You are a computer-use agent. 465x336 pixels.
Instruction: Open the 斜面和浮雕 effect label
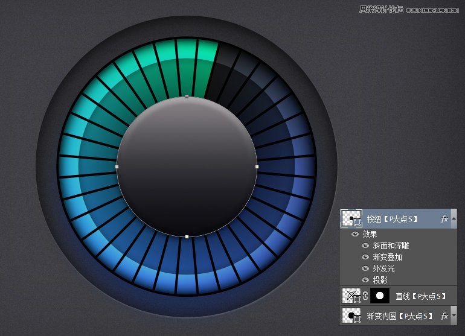pos(390,246)
